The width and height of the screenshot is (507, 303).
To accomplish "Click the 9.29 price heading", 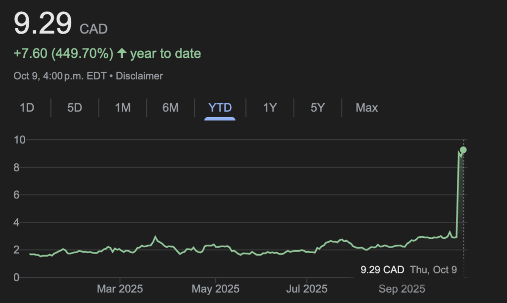I will [43, 23].
